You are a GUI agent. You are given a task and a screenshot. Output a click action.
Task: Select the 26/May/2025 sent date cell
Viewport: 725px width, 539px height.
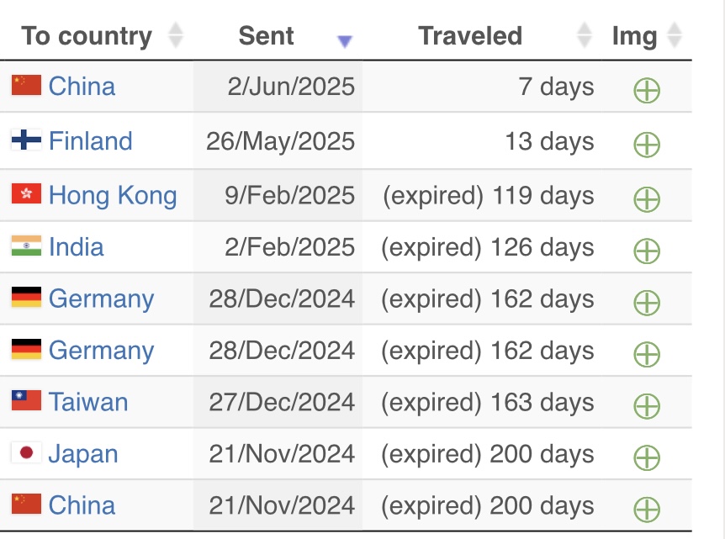(x=278, y=141)
